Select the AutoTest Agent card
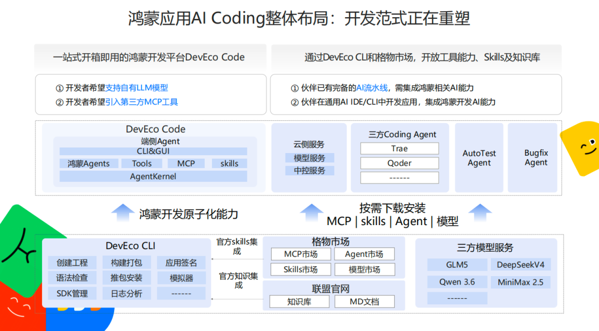599x331 pixels. [479, 157]
